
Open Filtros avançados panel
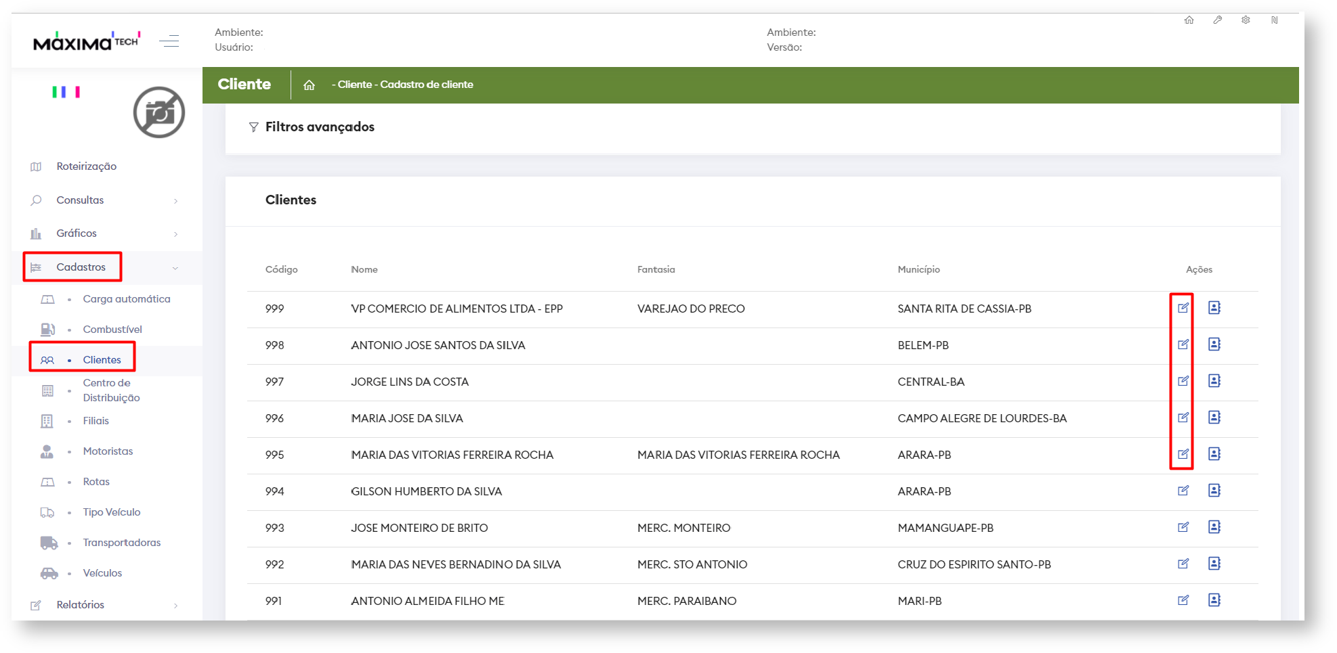tap(319, 127)
